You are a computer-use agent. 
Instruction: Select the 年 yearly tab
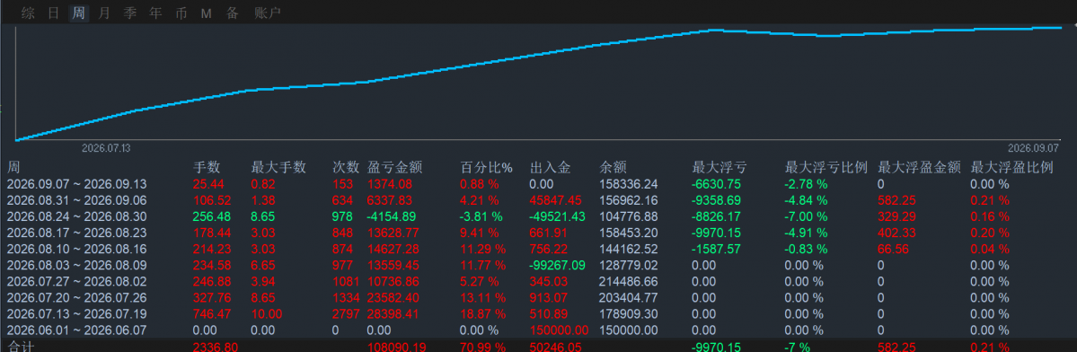pos(155,13)
